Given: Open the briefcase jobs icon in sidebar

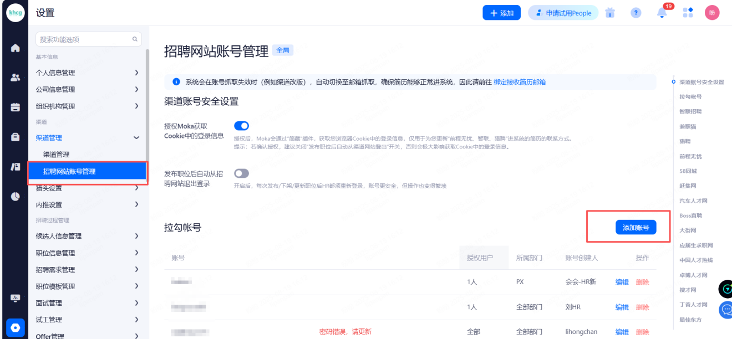Looking at the screenshot, I should pyautogui.click(x=16, y=137).
